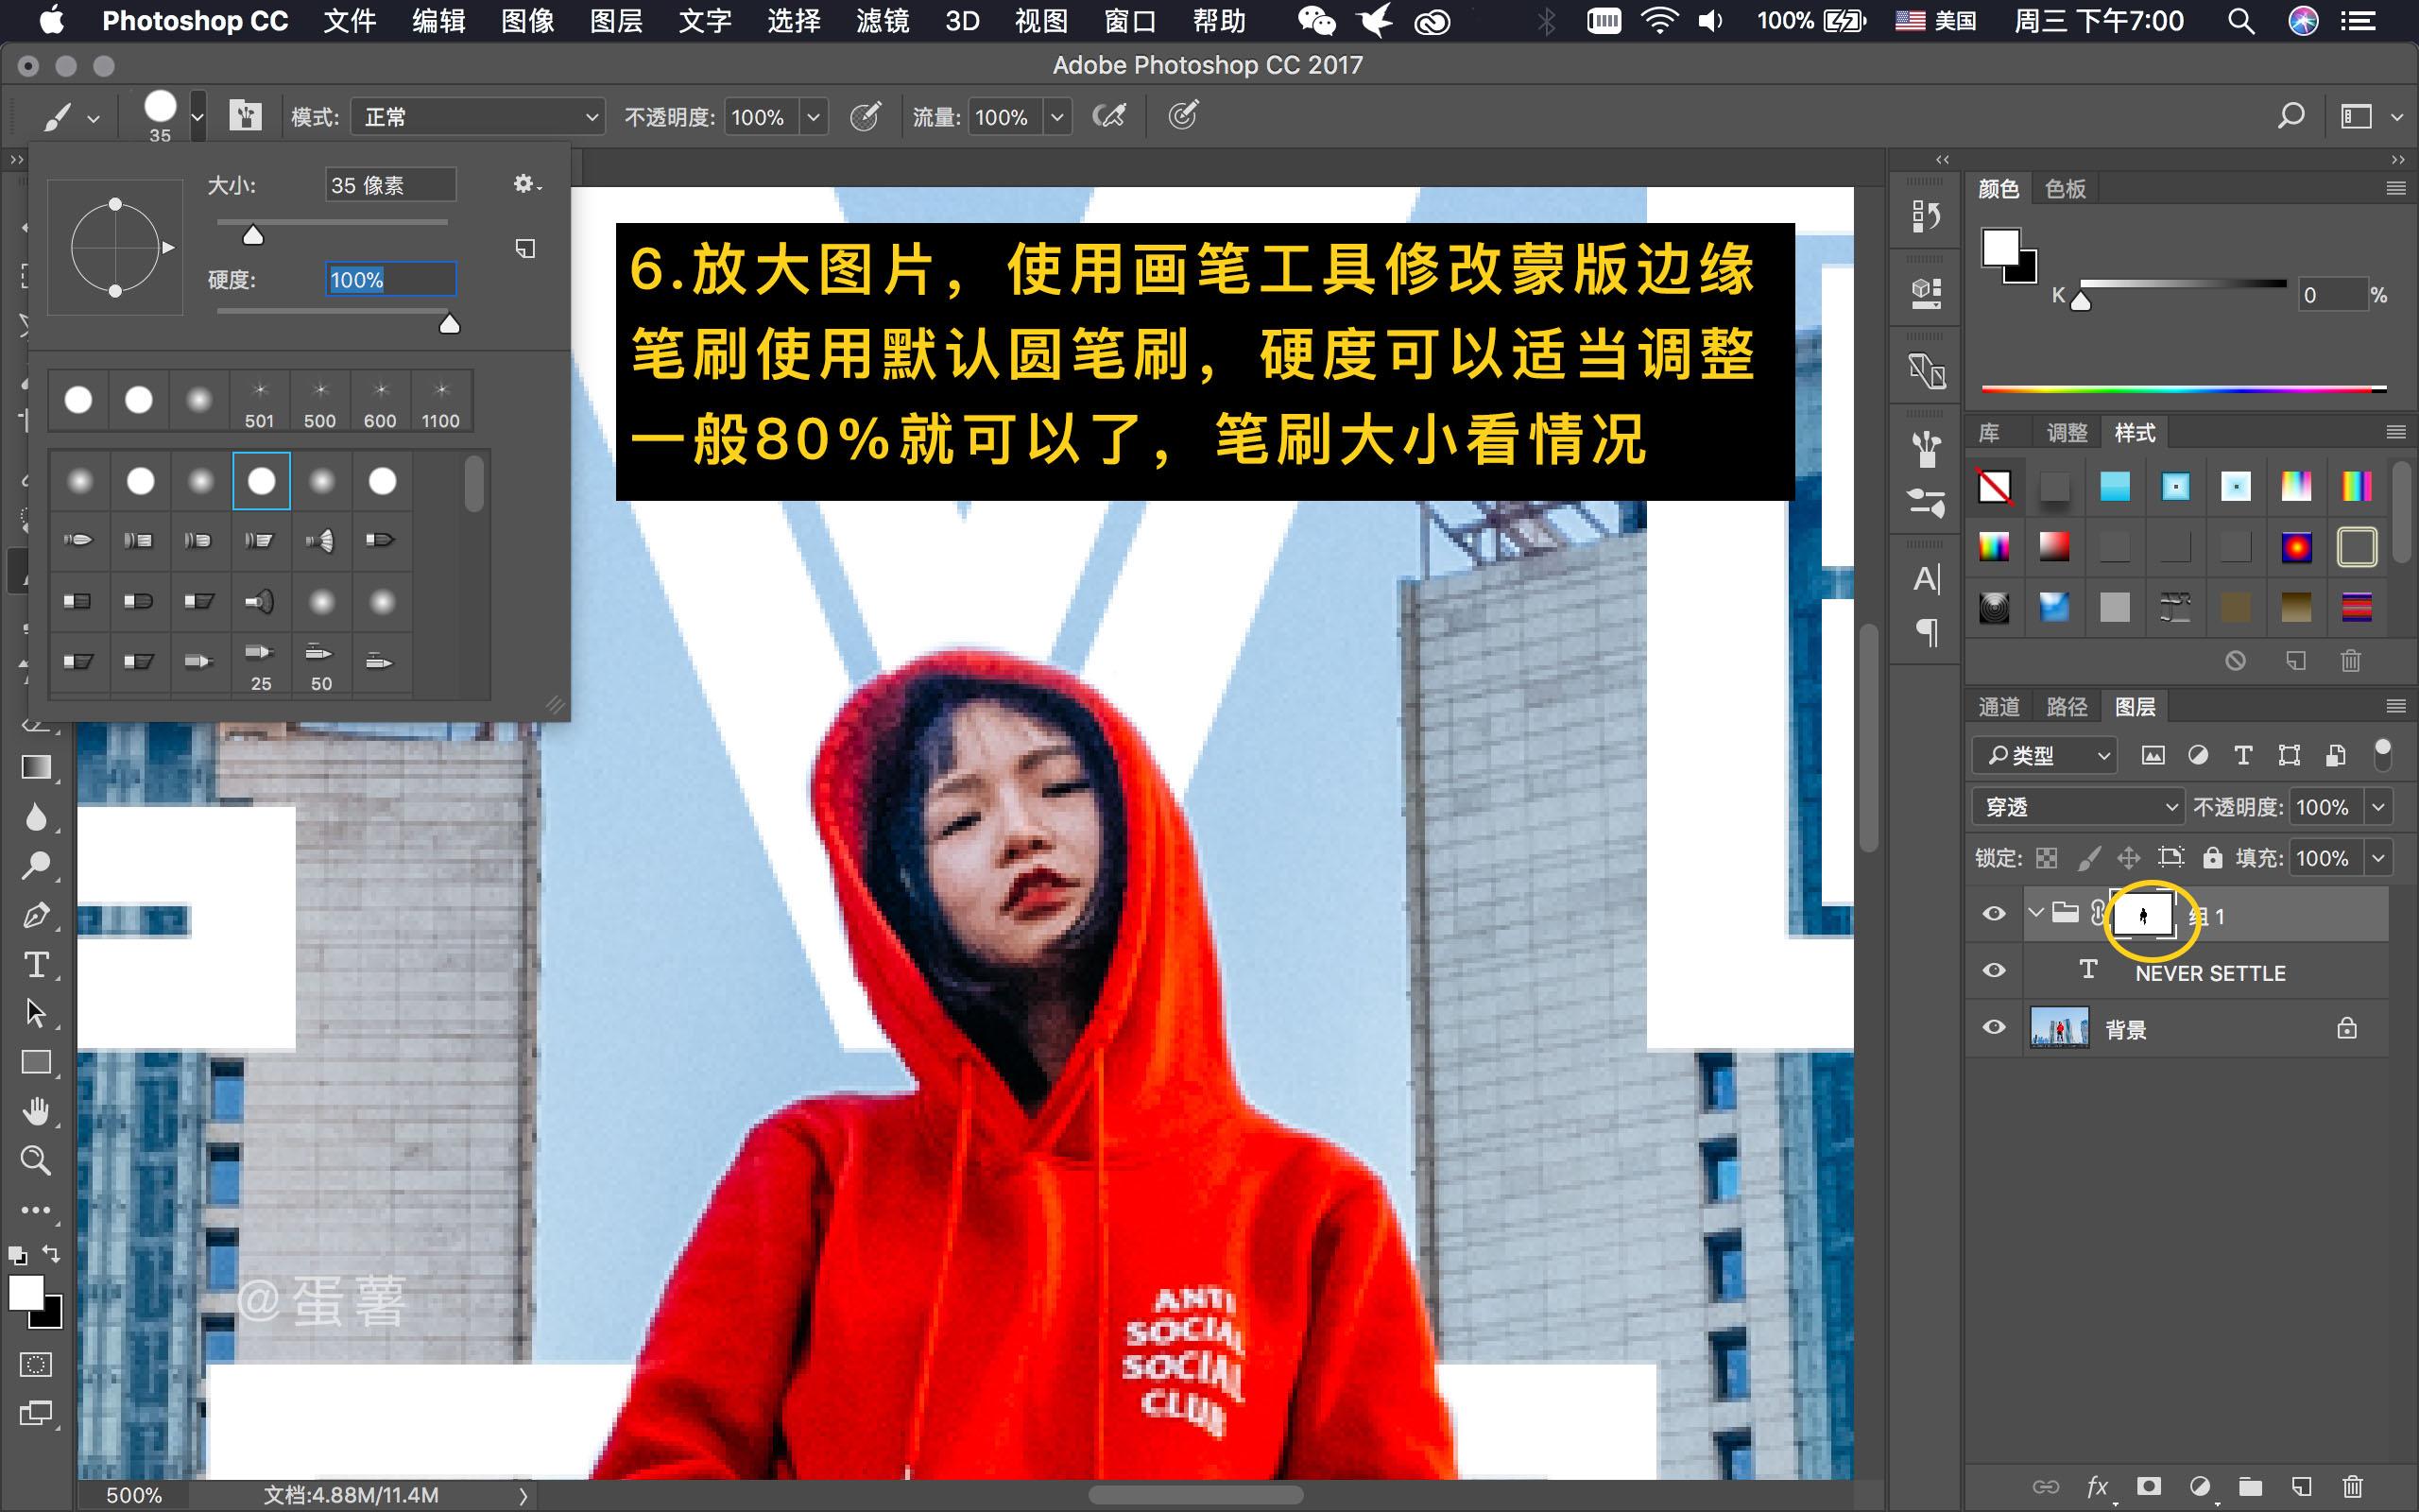Delete layer trash icon in Layers panel

click(x=2353, y=1487)
